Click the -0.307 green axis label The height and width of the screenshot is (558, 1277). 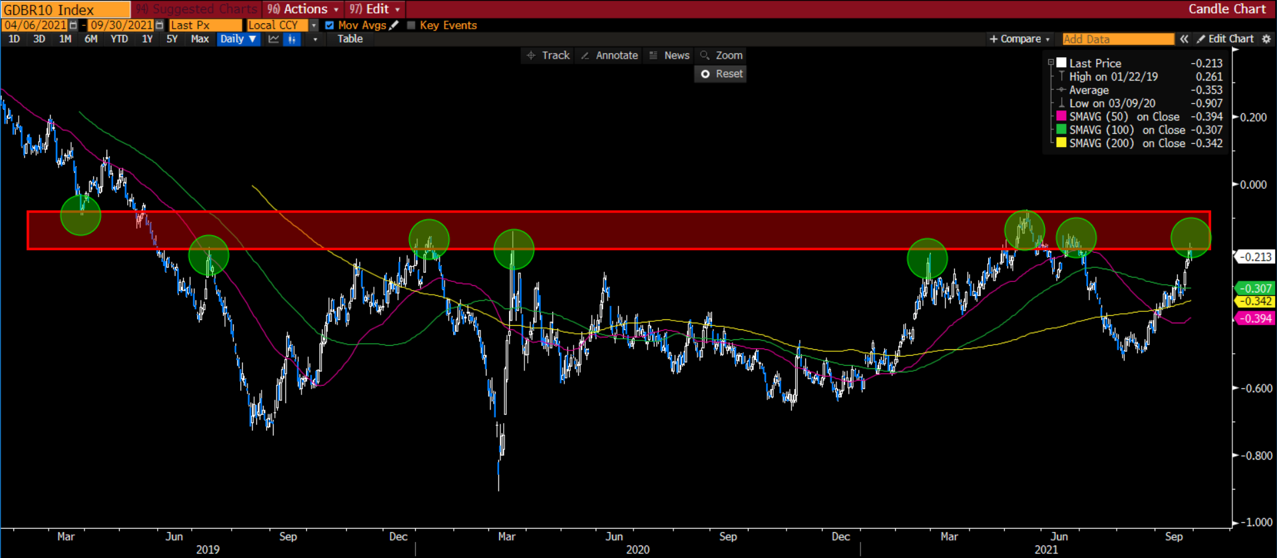1255,289
